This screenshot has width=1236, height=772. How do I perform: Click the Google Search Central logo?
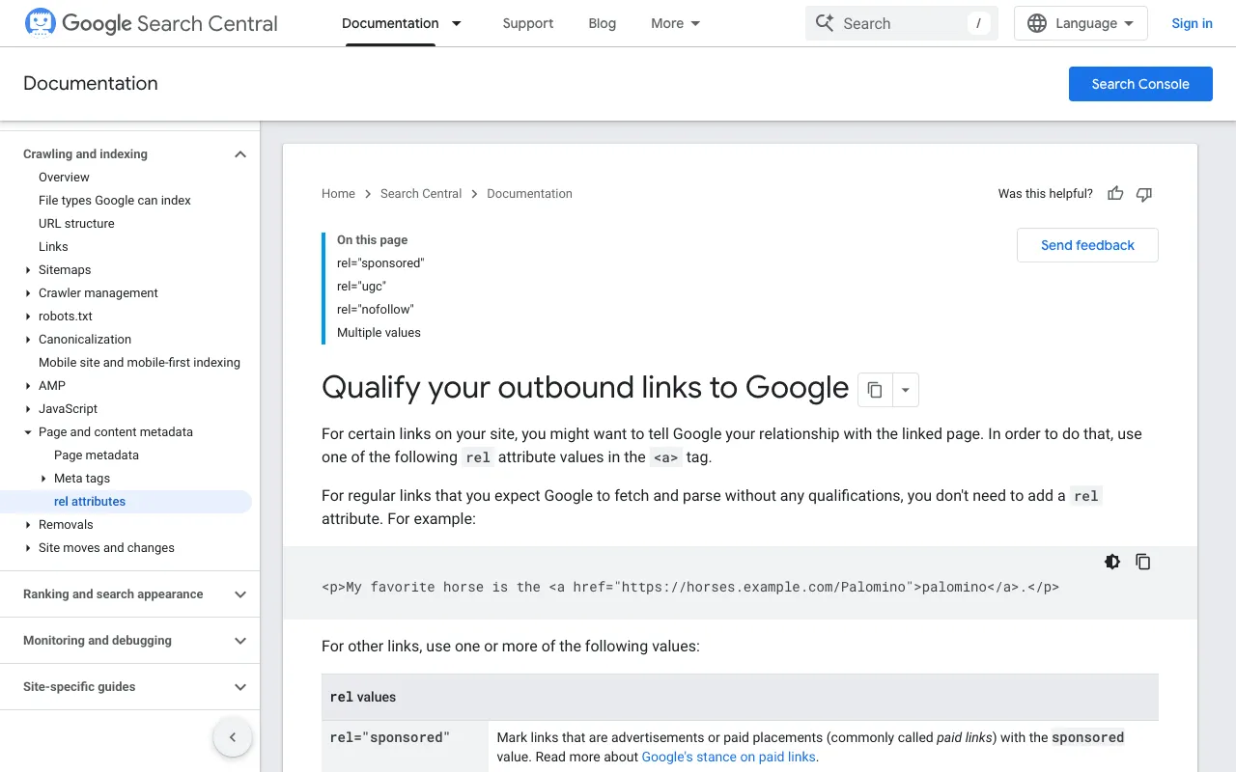(151, 23)
